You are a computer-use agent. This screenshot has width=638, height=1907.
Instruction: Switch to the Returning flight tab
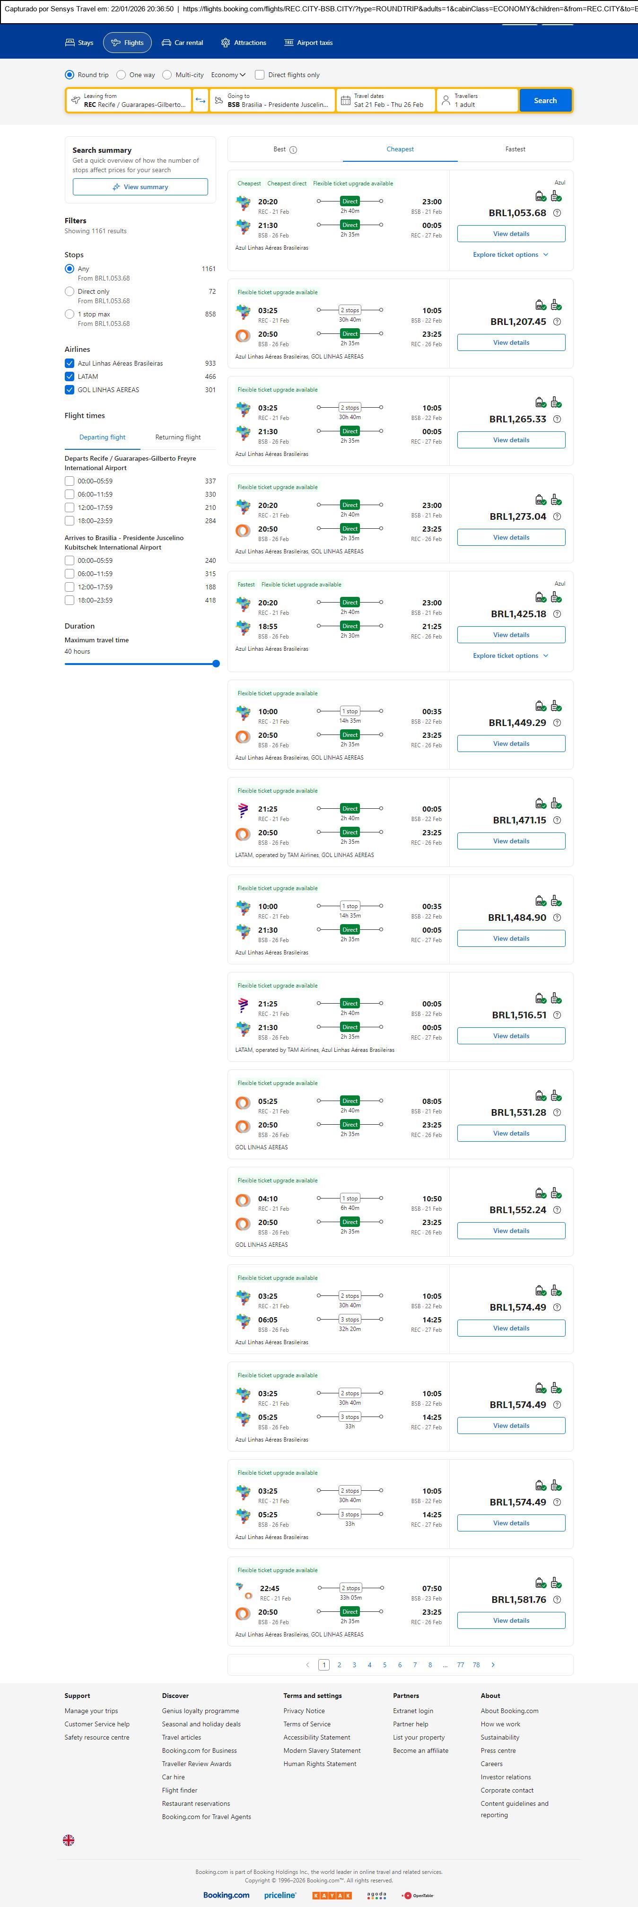click(x=178, y=437)
